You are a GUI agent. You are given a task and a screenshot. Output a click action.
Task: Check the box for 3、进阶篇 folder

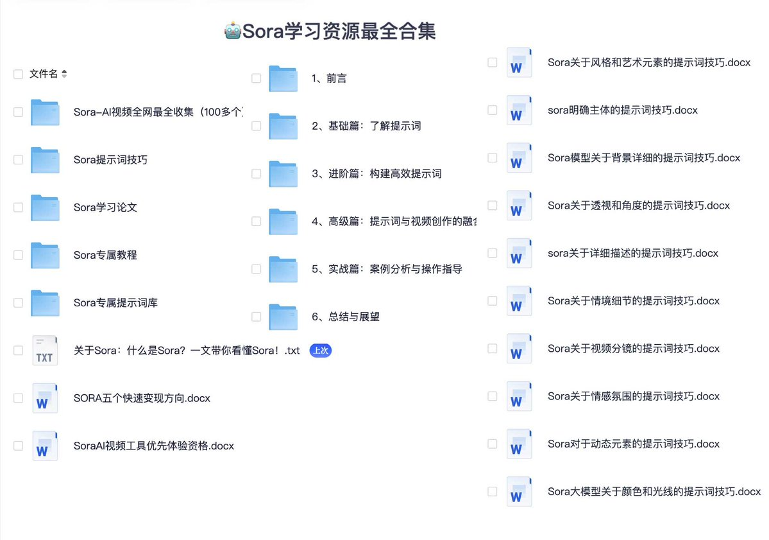[x=256, y=174]
